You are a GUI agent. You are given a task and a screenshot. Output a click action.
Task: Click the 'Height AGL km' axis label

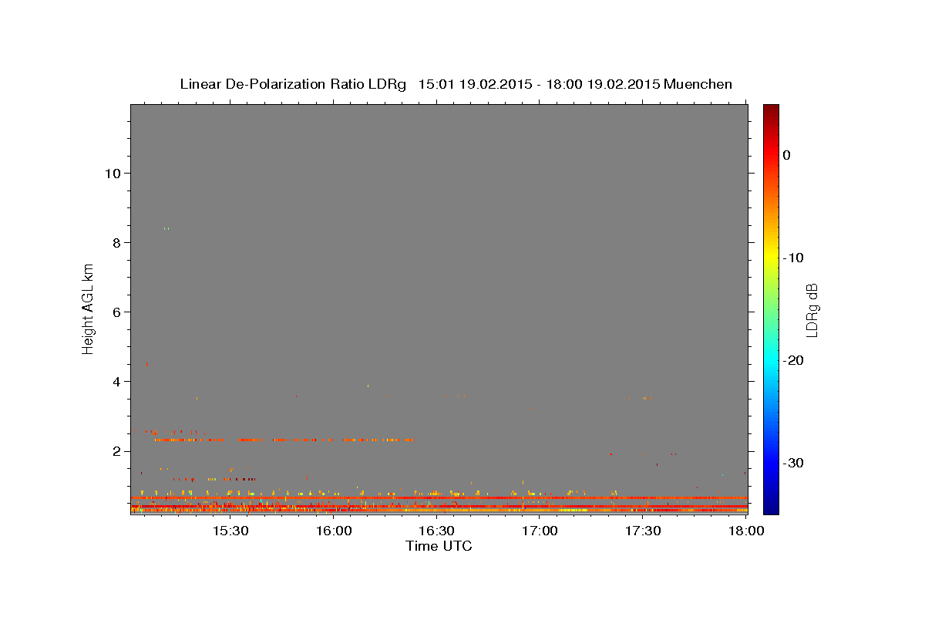point(88,308)
